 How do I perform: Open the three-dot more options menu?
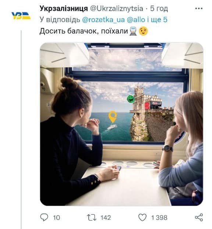[199, 8]
